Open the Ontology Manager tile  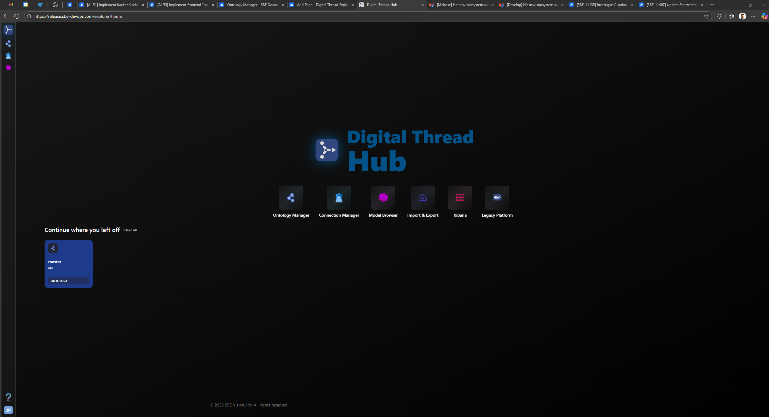291,198
